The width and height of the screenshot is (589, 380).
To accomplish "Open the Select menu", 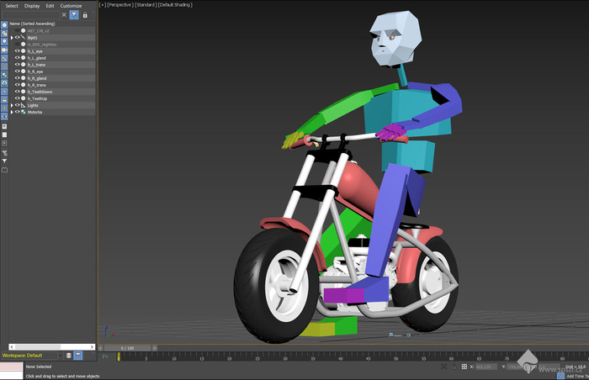I will [12, 6].
